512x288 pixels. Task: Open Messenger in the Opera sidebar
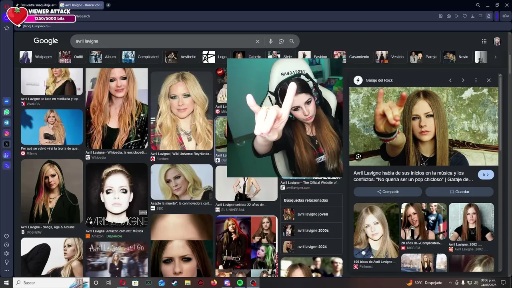point(6,102)
